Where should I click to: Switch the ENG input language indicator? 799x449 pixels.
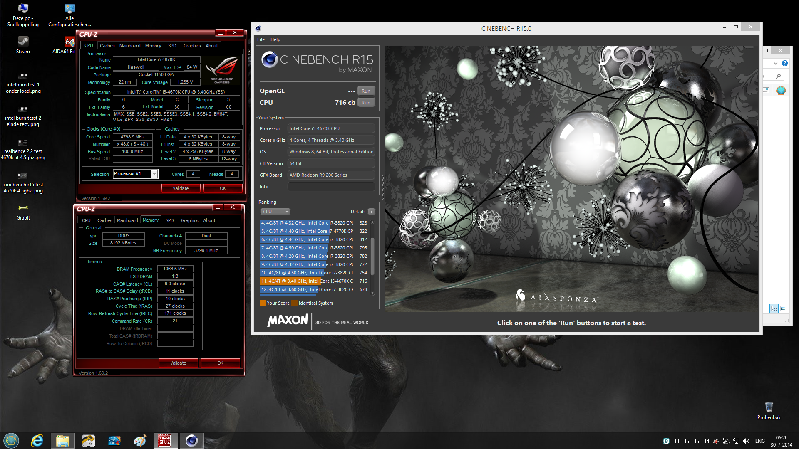click(760, 441)
